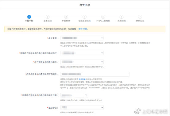Open the 奖惩情况 step label
The width and height of the screenshot is (170, 116).
pos(122,21)
